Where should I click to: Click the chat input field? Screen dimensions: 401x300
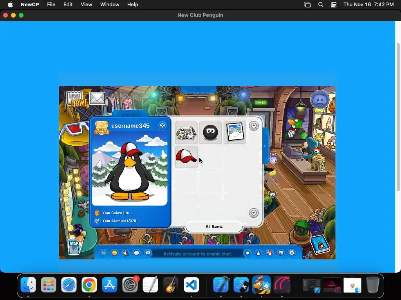[x=198, y=254]
